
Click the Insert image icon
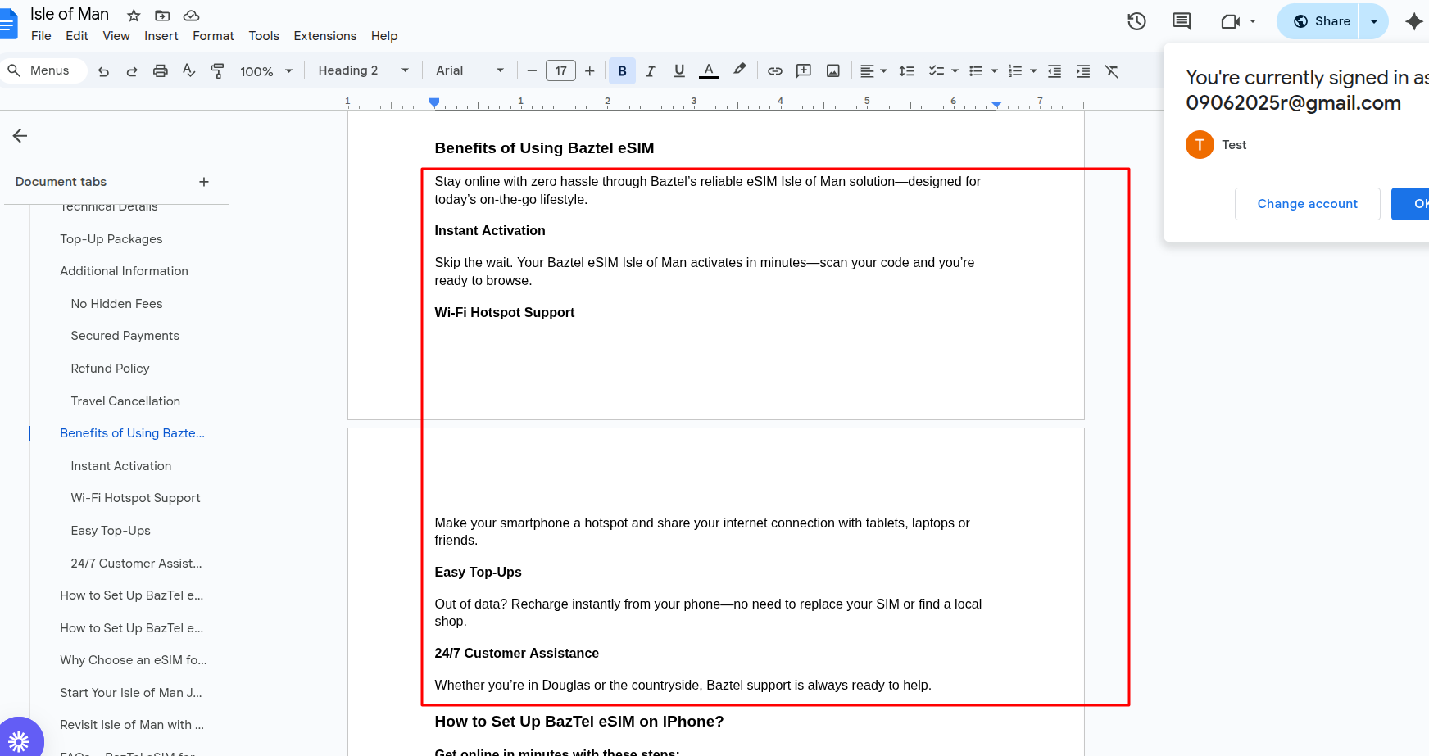pos(833,71)
